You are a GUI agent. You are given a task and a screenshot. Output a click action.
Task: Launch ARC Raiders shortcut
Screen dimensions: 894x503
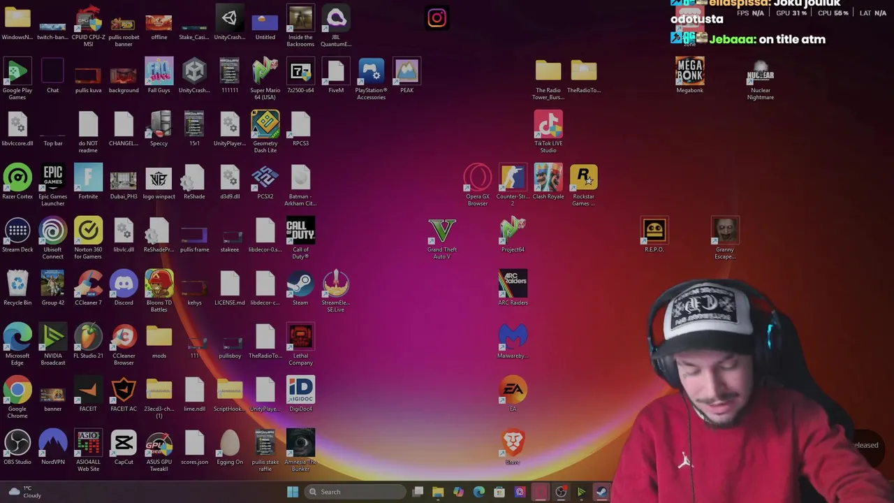(x=513, y=288)
